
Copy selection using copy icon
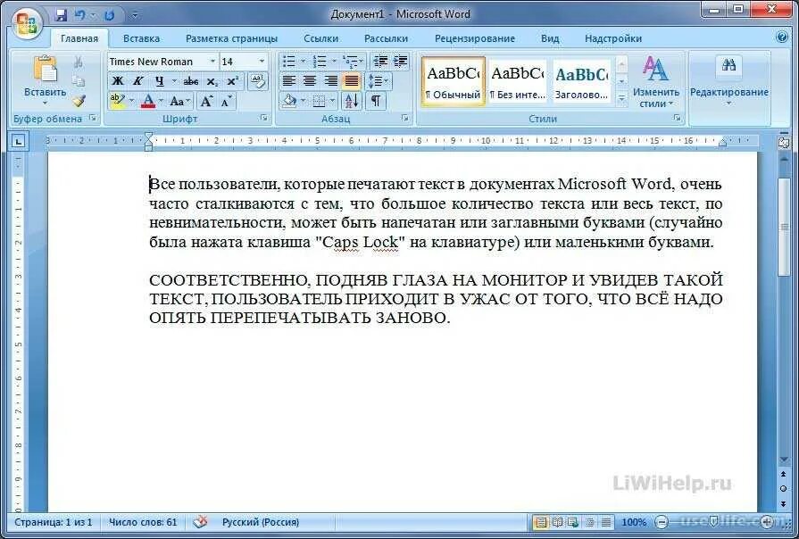(x=78, y=81)
